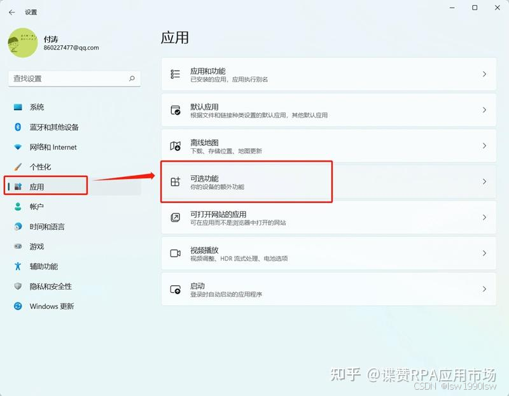Click the 视频播放 camera icon
509x396 pixels.
176,253
